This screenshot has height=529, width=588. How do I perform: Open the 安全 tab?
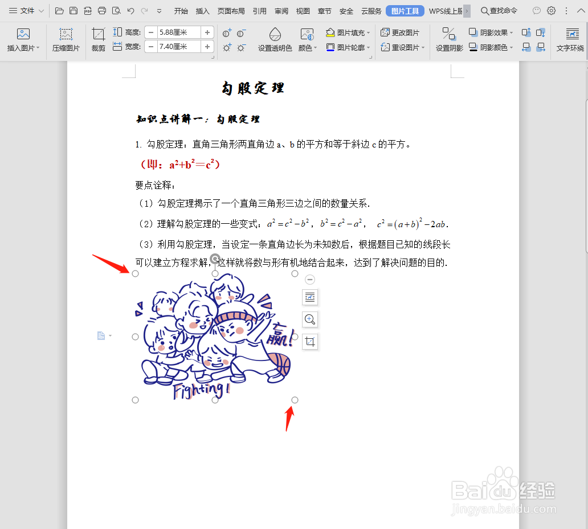tap(346, 11)
